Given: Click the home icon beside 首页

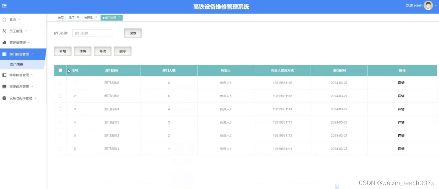Looking at the screenshot, I should click(4, 20).
